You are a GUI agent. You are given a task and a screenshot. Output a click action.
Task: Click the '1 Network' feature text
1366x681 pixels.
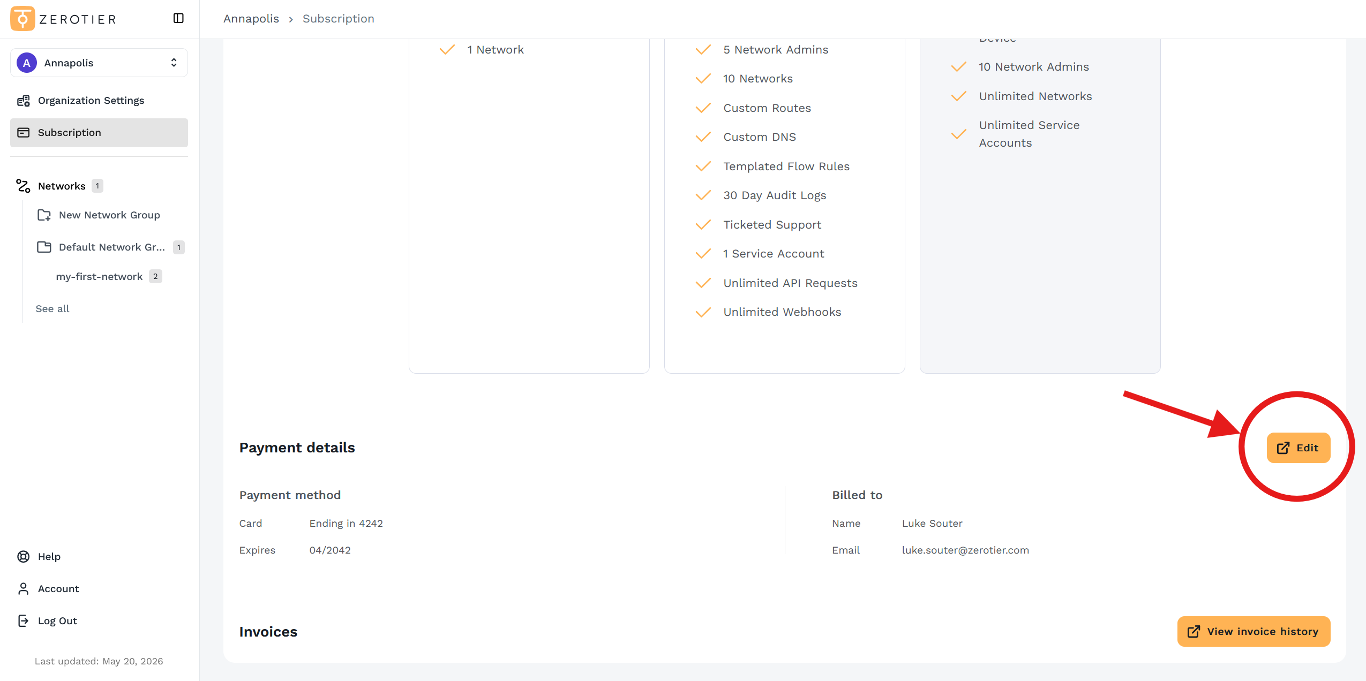point(496,50)
